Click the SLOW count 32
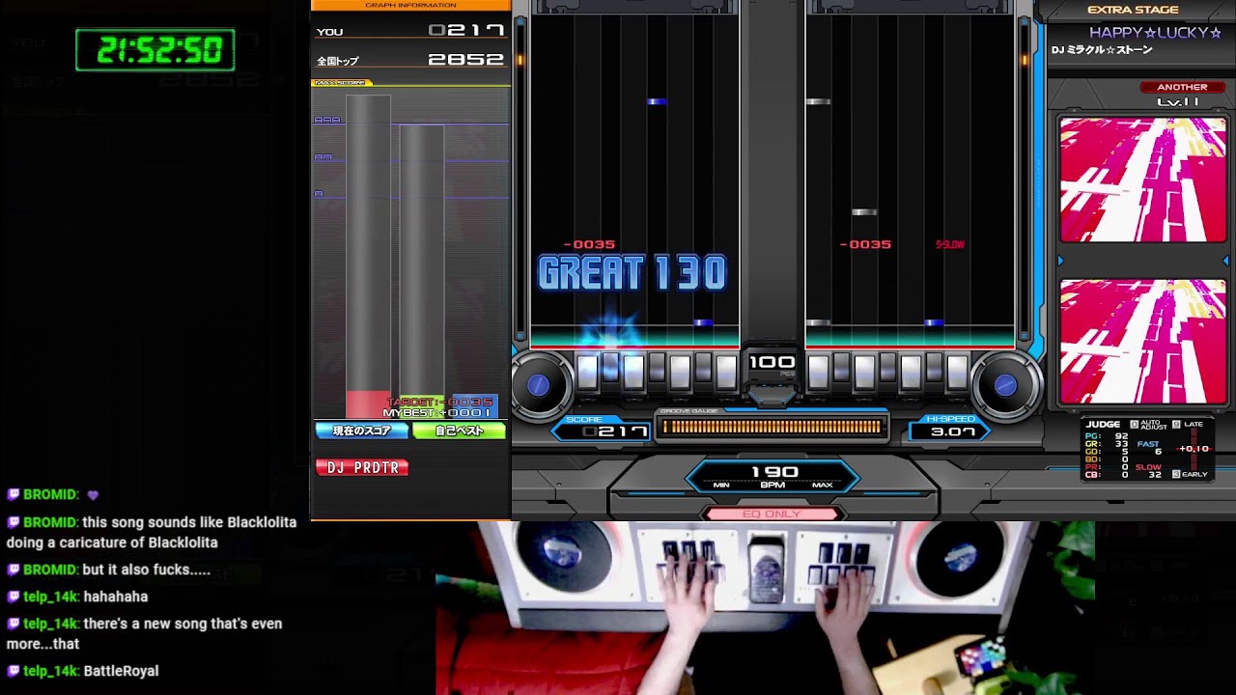Screen dimensions: 1236x695 (1155, 475)
